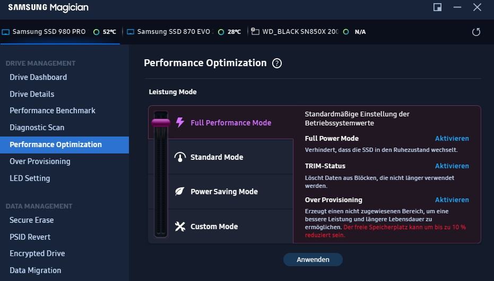
Task: Click the Samsung SSD 870 EVO drive icon
Action: 131,32
